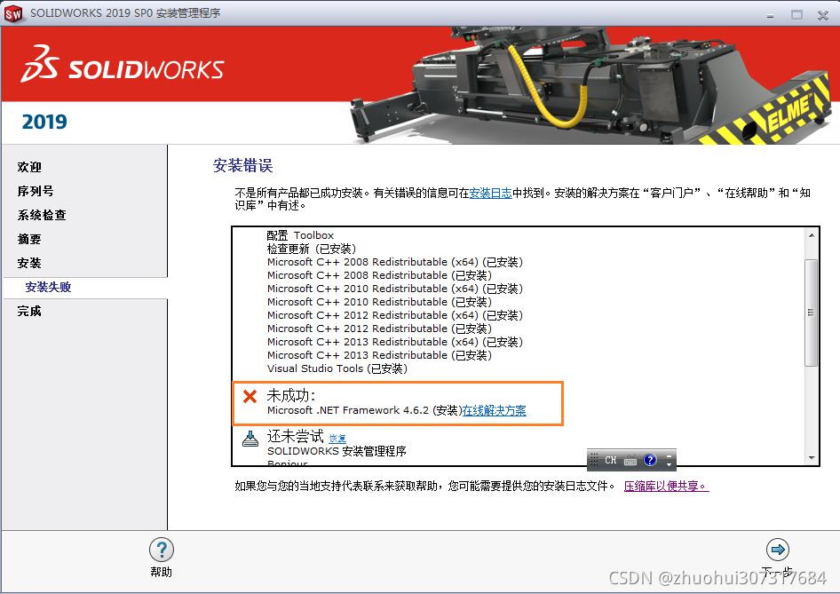This screenshot has height=594, width=840.
Task: Click the not-yet-attempted install icon
Action: coord(250,438)
